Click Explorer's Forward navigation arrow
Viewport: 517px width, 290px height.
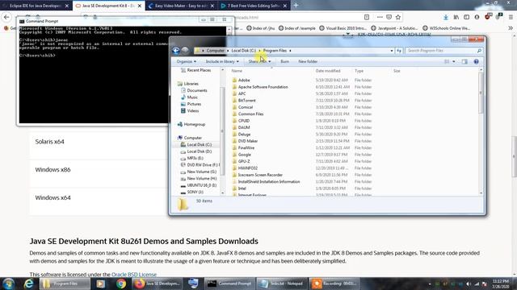point(185,50)
